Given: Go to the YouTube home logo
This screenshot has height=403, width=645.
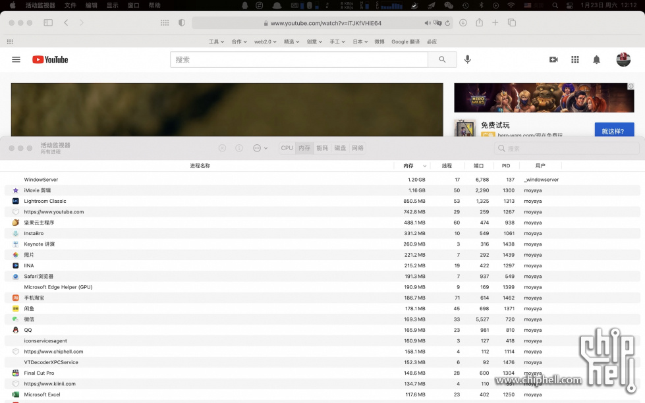Looking at the screenshot, I should pos(50,60).
